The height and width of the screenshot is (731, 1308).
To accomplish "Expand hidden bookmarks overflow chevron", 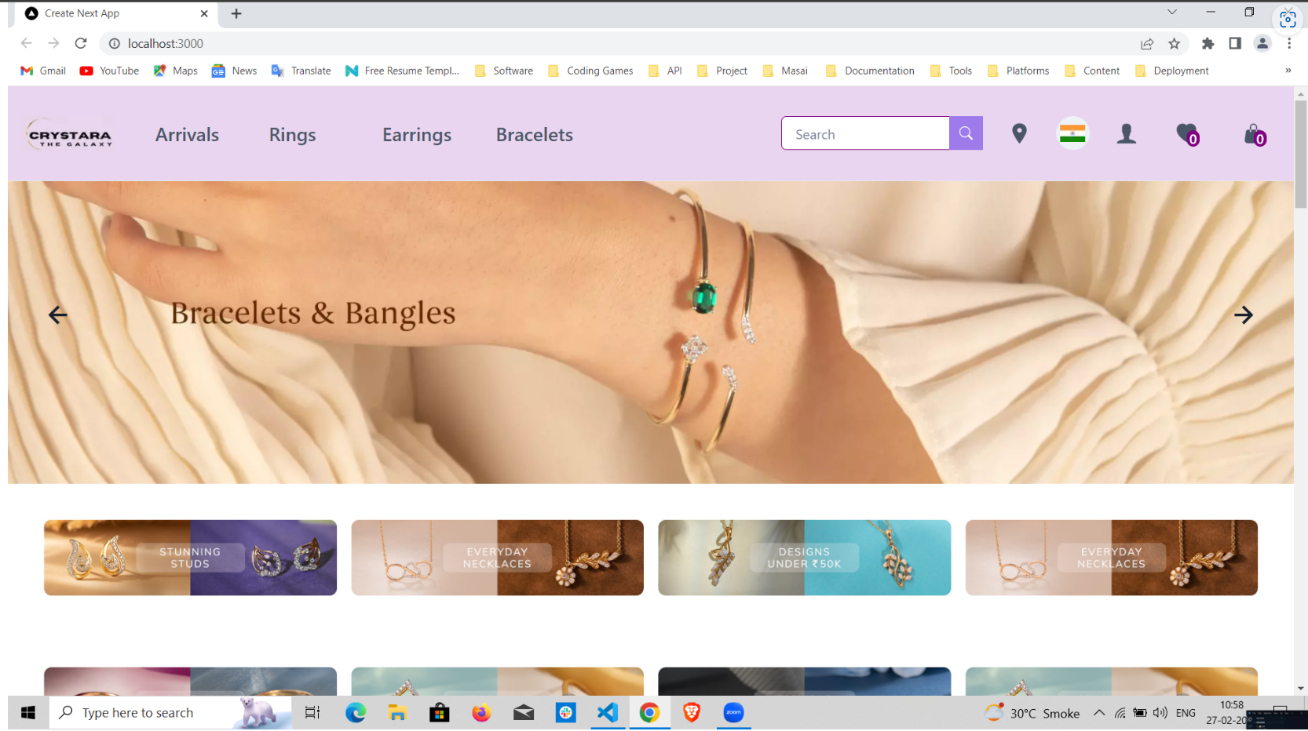I will [1288, 71].
